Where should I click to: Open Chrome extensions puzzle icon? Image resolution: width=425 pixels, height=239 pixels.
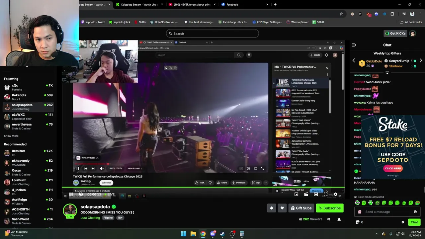click(x=392, y=14)
